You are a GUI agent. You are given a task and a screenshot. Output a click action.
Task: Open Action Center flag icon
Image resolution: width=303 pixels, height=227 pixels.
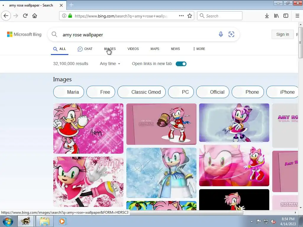(259, 221)
